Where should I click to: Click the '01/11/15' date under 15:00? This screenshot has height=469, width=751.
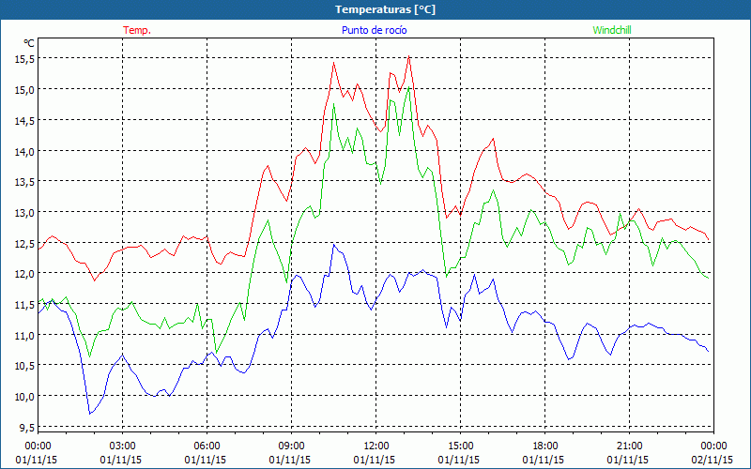coord(458,460)
